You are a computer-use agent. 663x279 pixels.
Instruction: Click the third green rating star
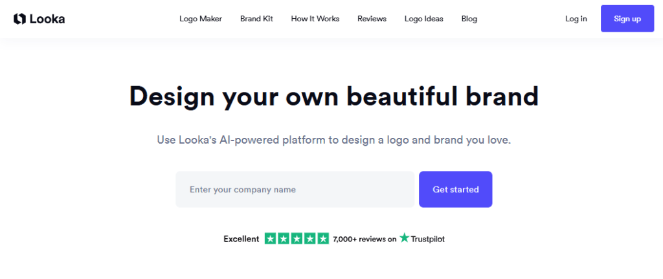297,239
